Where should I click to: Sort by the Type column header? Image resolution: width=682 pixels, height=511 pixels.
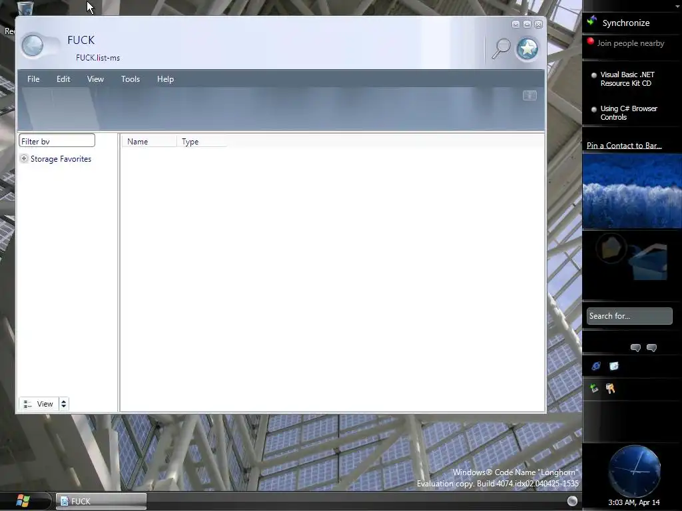(202, 142)
